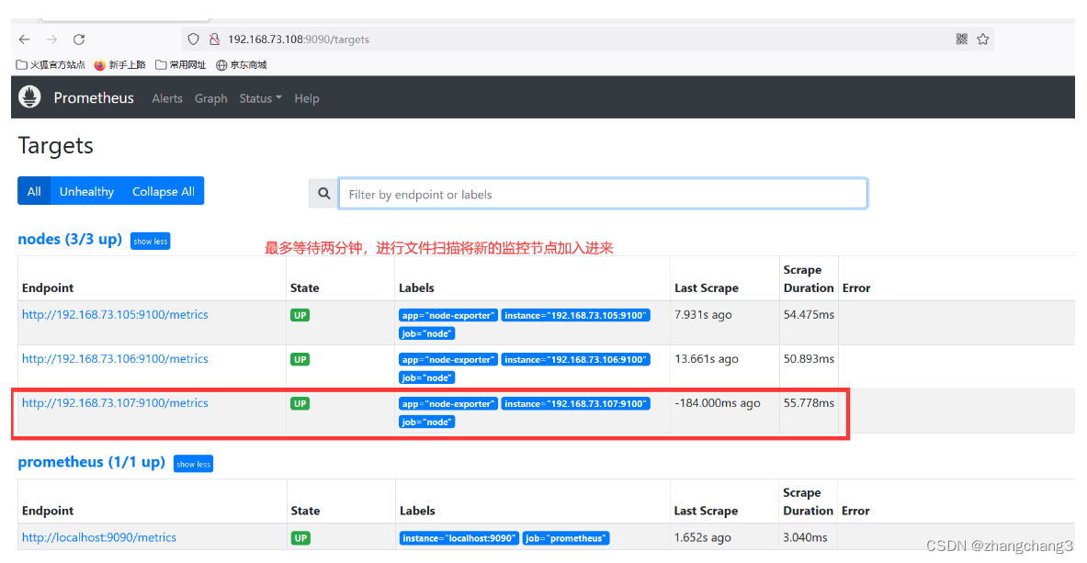Screen dimensions: 1087x563
Task: Click UP badge for 192.168.73.105
Action: point(300,315)
